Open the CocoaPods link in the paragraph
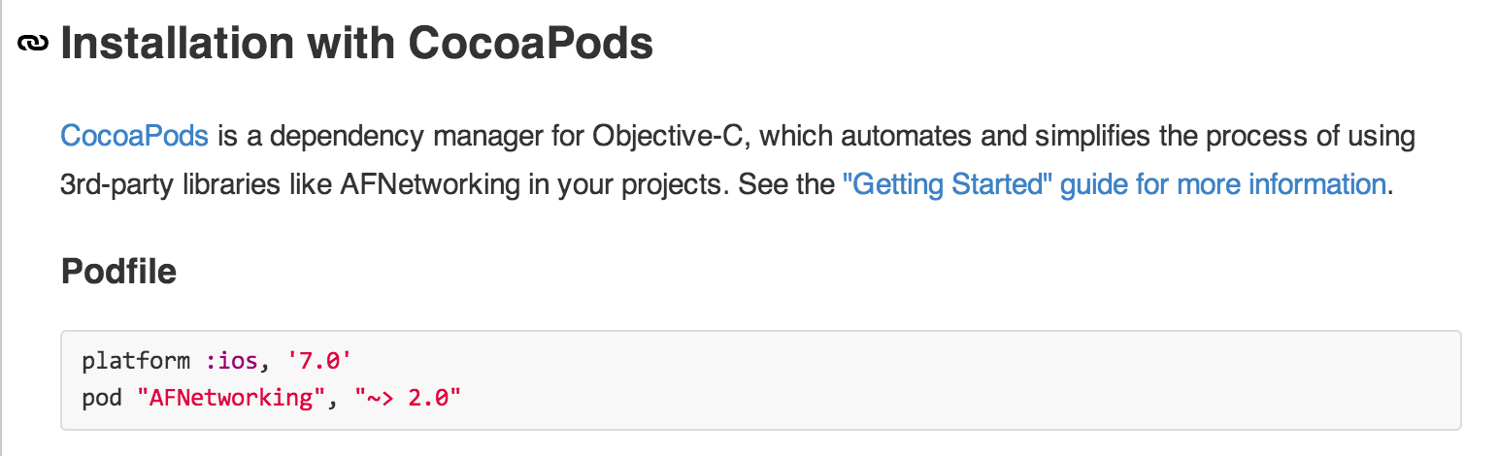The height and width of the screenshot is (456, 1499). pos(134,135)
